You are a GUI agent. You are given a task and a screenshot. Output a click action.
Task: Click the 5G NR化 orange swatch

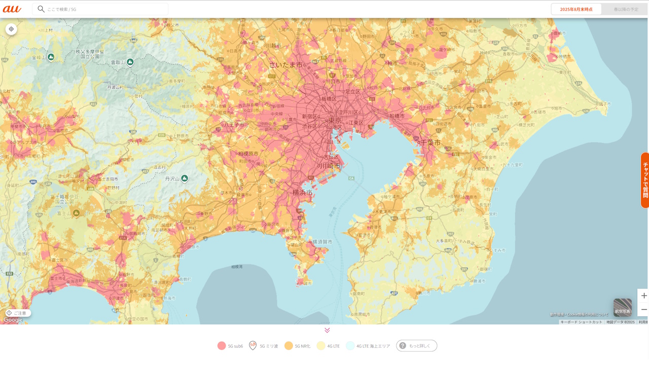(289, 346)
